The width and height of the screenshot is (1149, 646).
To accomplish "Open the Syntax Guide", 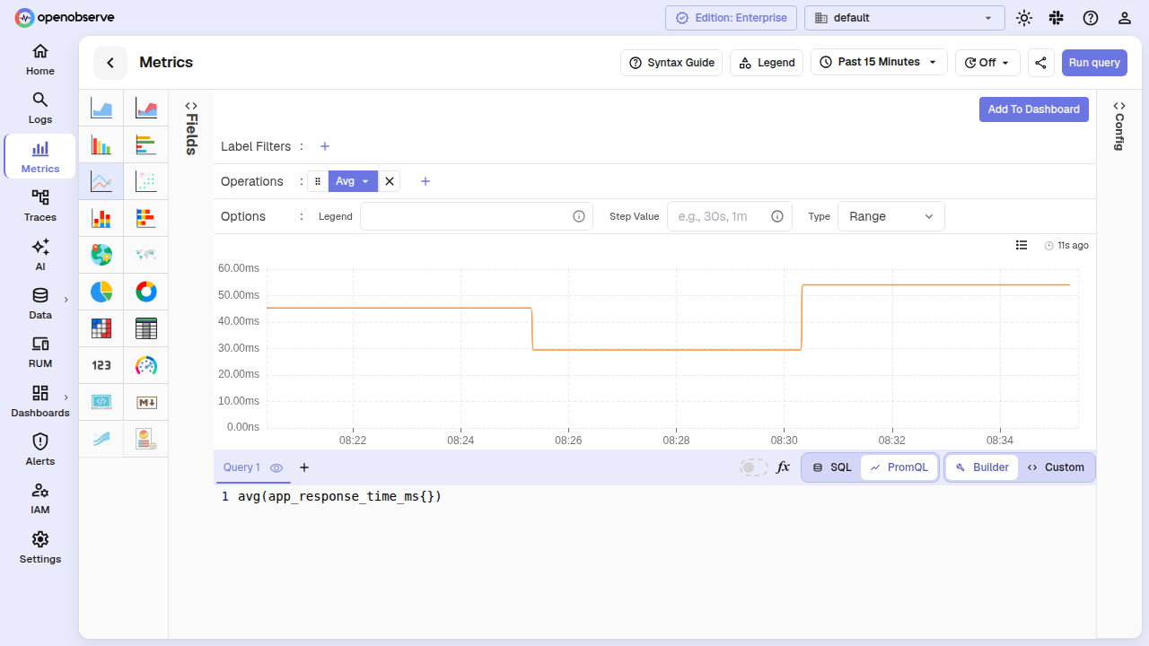I will (671, 63).
